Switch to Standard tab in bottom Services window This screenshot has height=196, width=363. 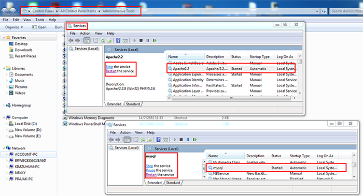point(173,183)
